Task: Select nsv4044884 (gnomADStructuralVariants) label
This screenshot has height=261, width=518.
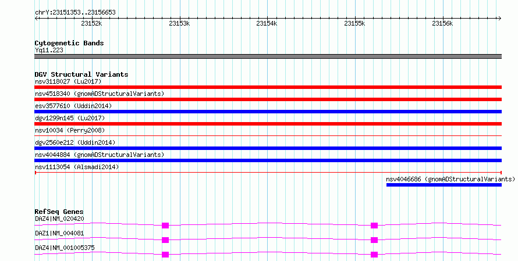Action: pyautogui.click(x=100, y=155)
